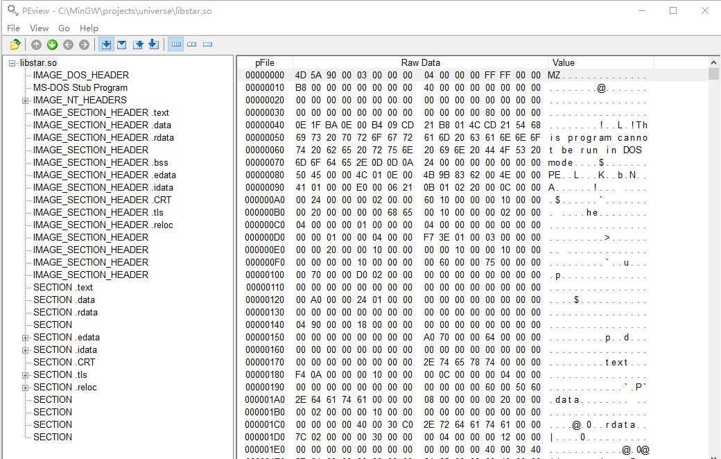This screenshot has width=721, height=459.
Task: Click the fourth blue download-arrow toolbar icon
Action: 154,44
